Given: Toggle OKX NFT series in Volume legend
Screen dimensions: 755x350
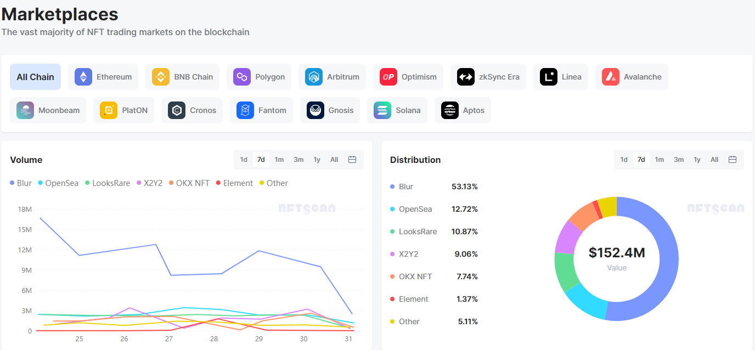Looking at the screenshot, I should 189,183.
